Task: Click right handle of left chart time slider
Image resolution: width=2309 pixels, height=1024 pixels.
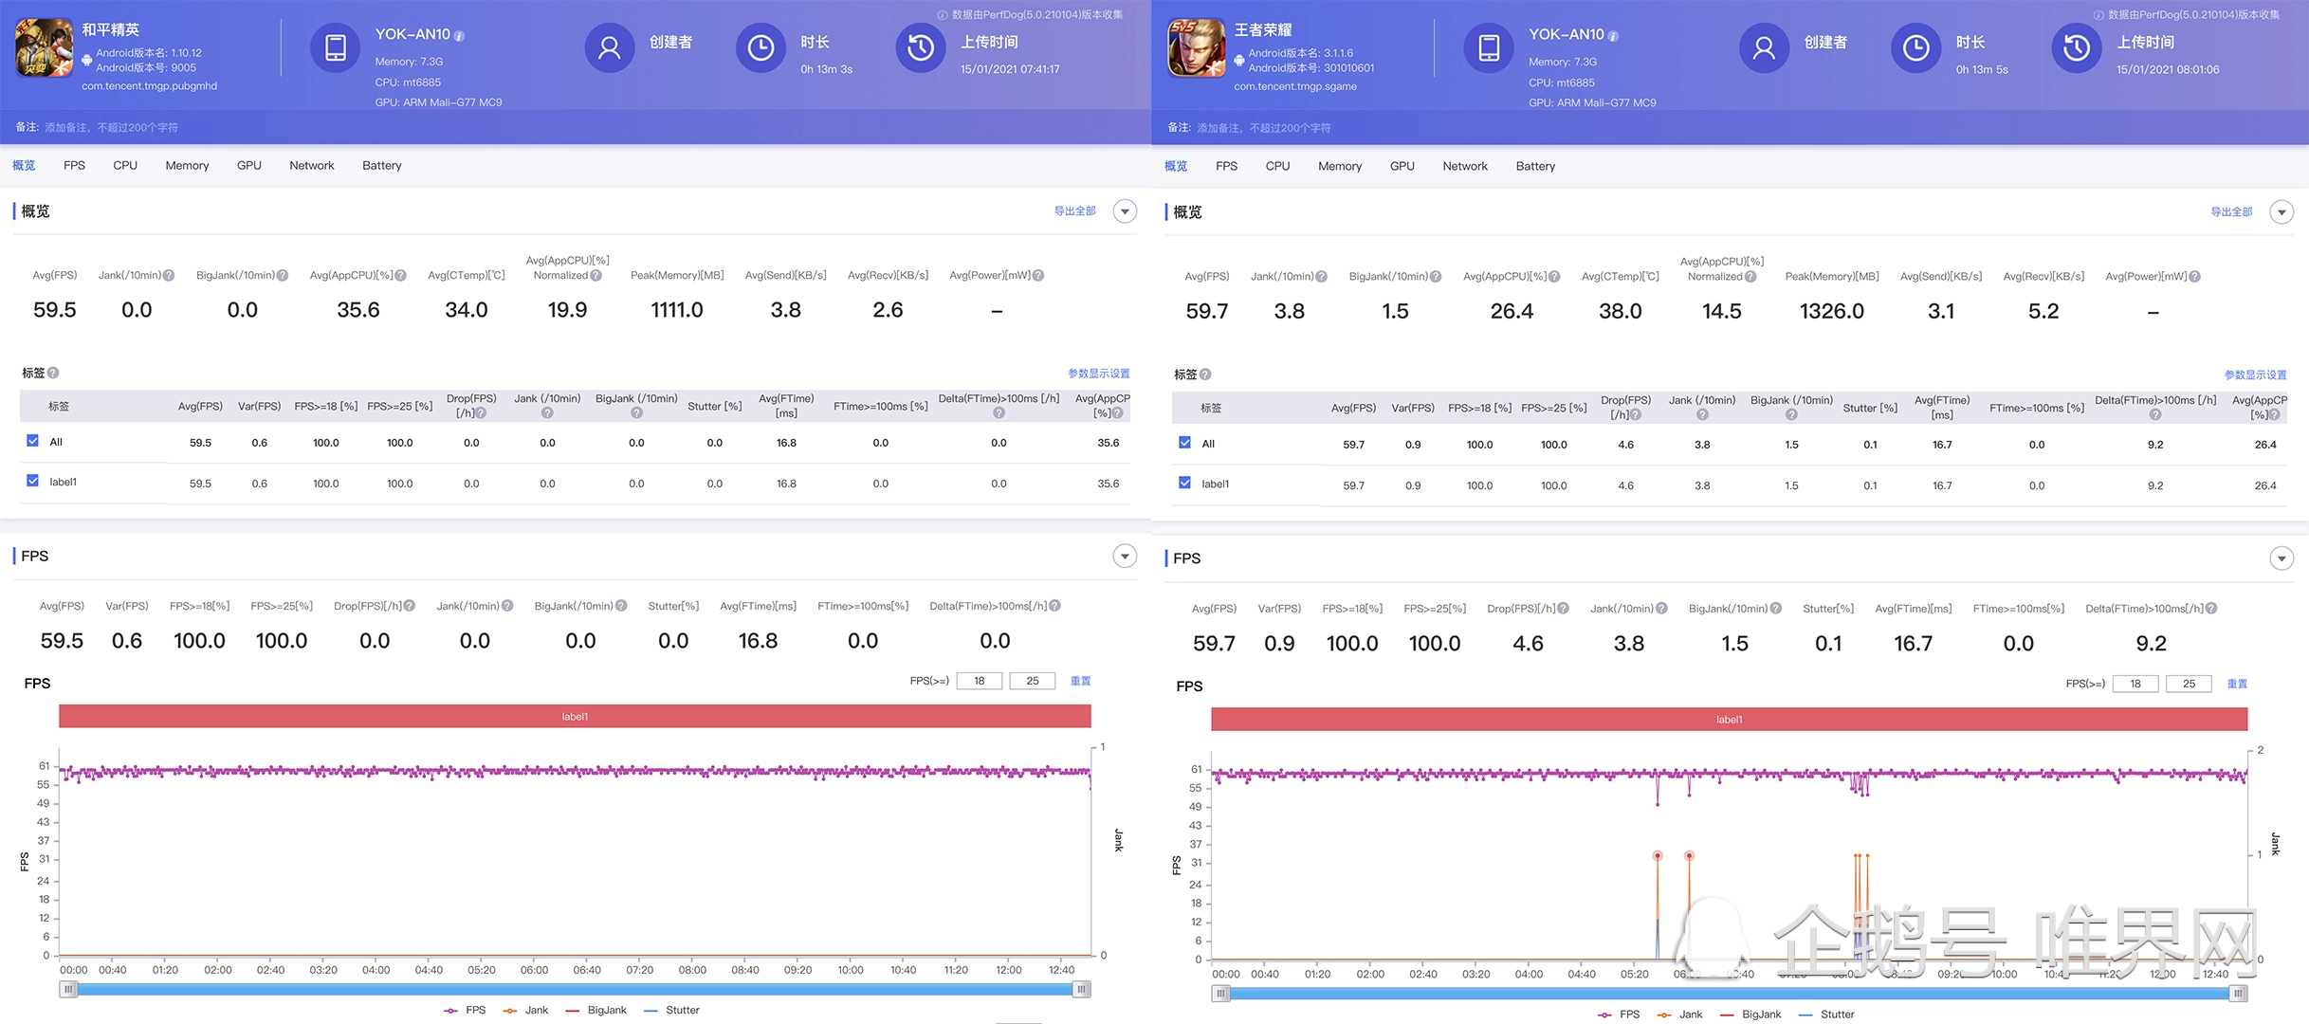Action: (x=1081, y=989)
